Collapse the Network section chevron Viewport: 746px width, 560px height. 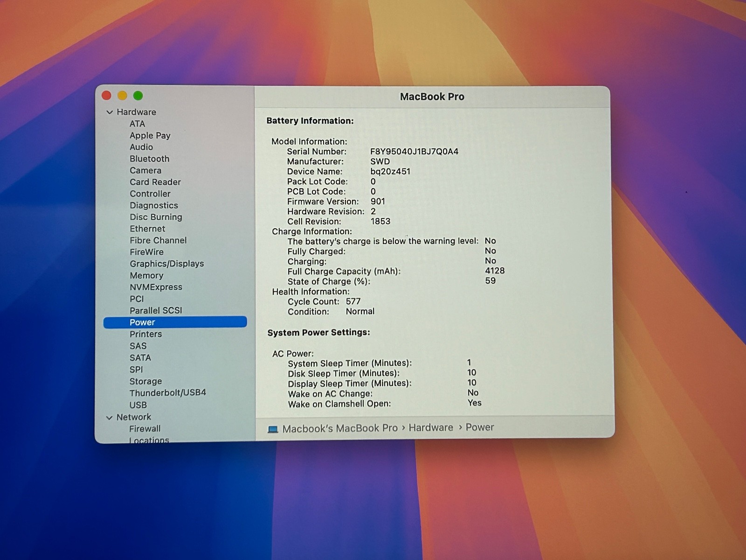tap(110, 418)
